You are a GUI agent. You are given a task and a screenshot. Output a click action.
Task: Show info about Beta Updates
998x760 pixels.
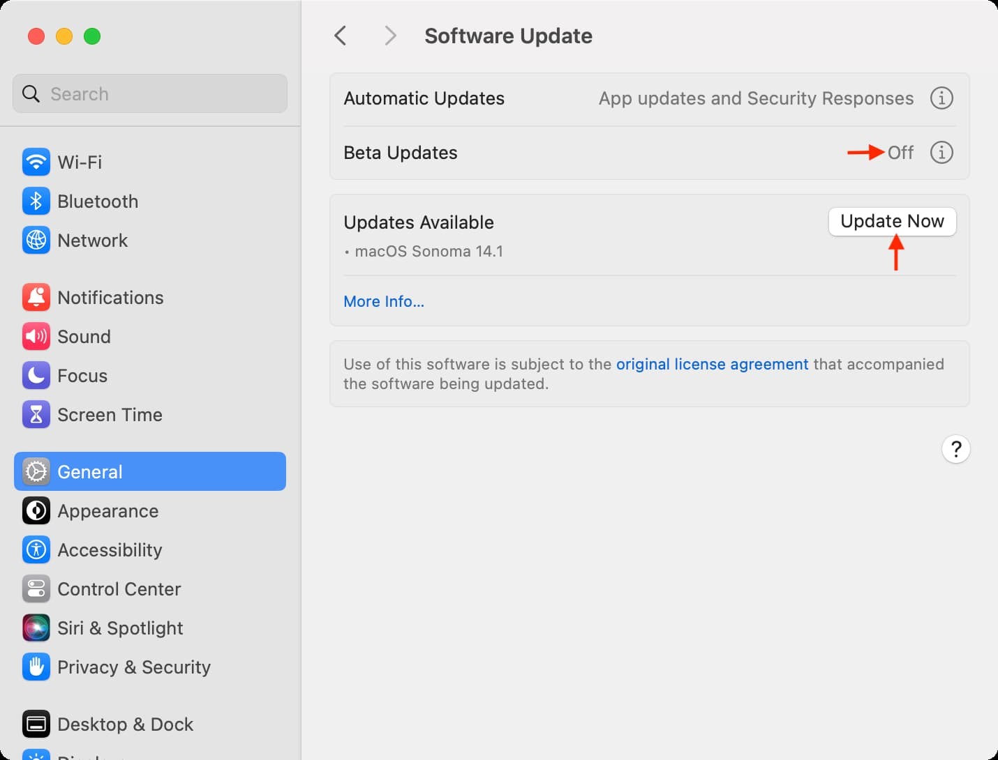[941, 153]
